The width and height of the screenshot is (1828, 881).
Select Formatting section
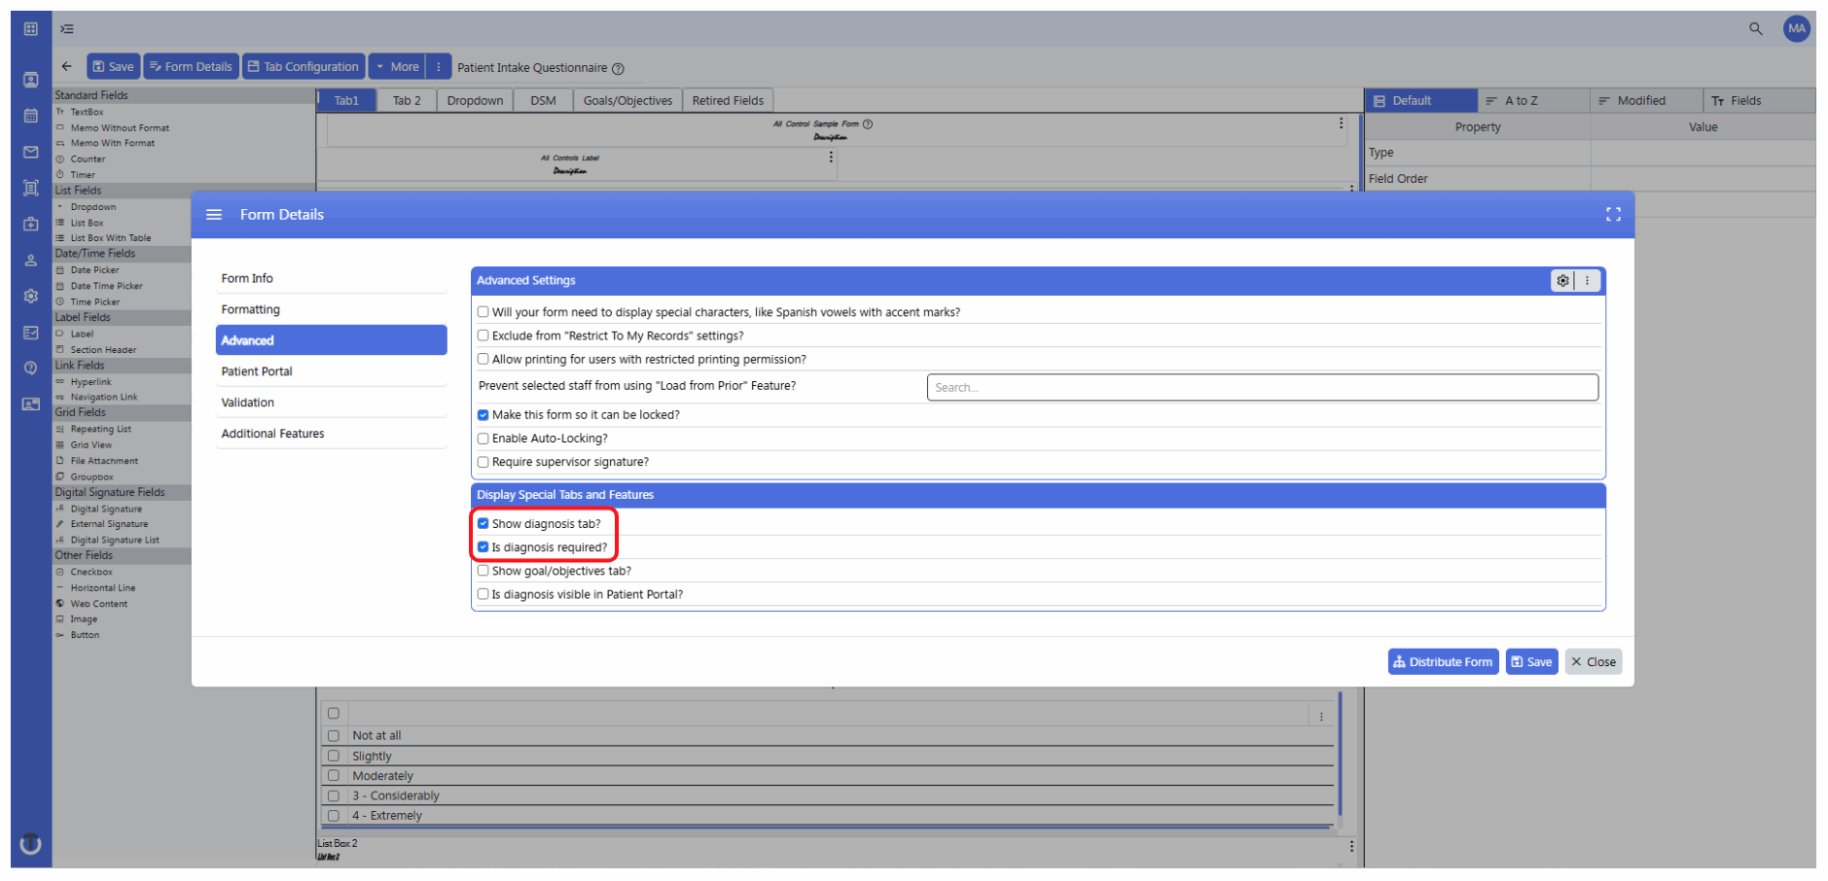(x=332, y=309)
